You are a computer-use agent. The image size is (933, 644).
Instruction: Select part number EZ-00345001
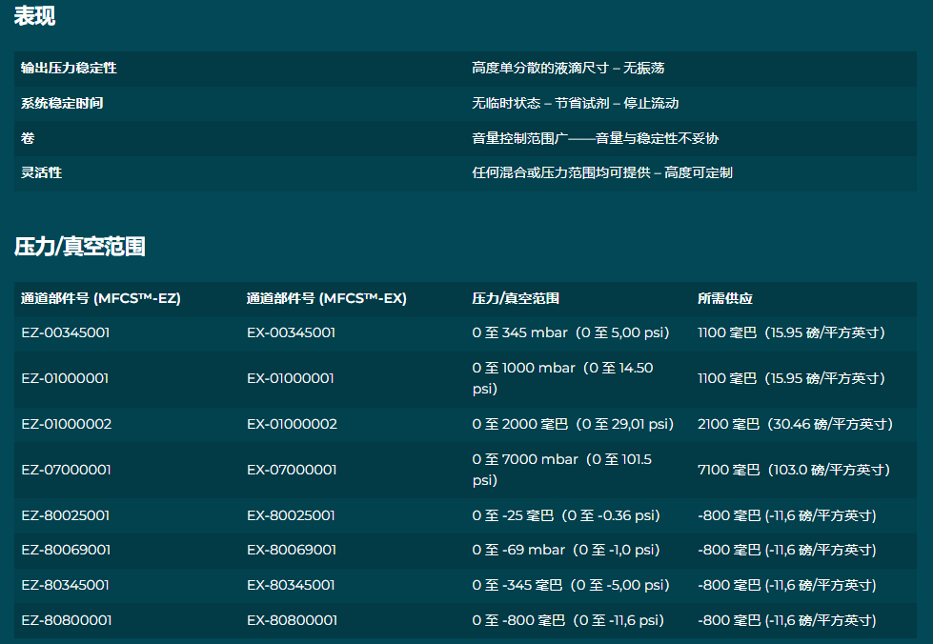pyautogui.click(x=66, y=332)
